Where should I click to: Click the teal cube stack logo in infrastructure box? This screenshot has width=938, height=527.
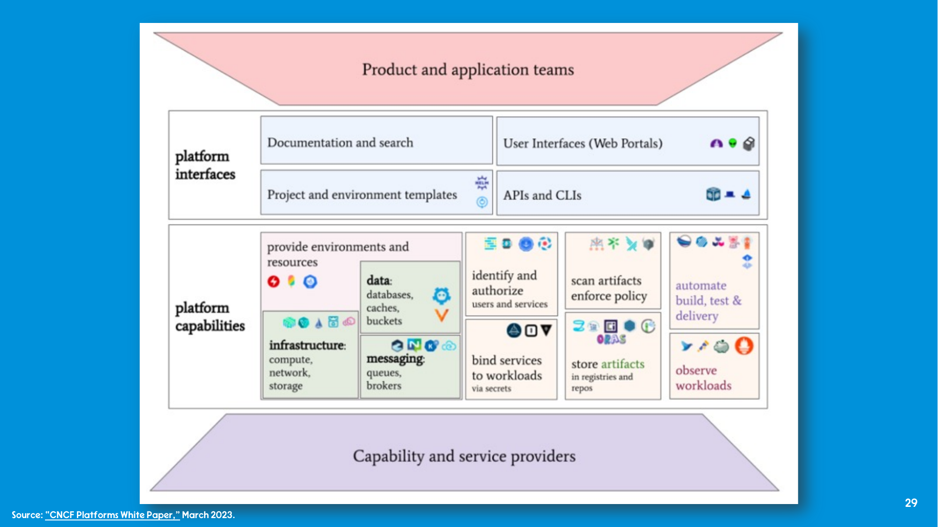click(x=289, y=322)
